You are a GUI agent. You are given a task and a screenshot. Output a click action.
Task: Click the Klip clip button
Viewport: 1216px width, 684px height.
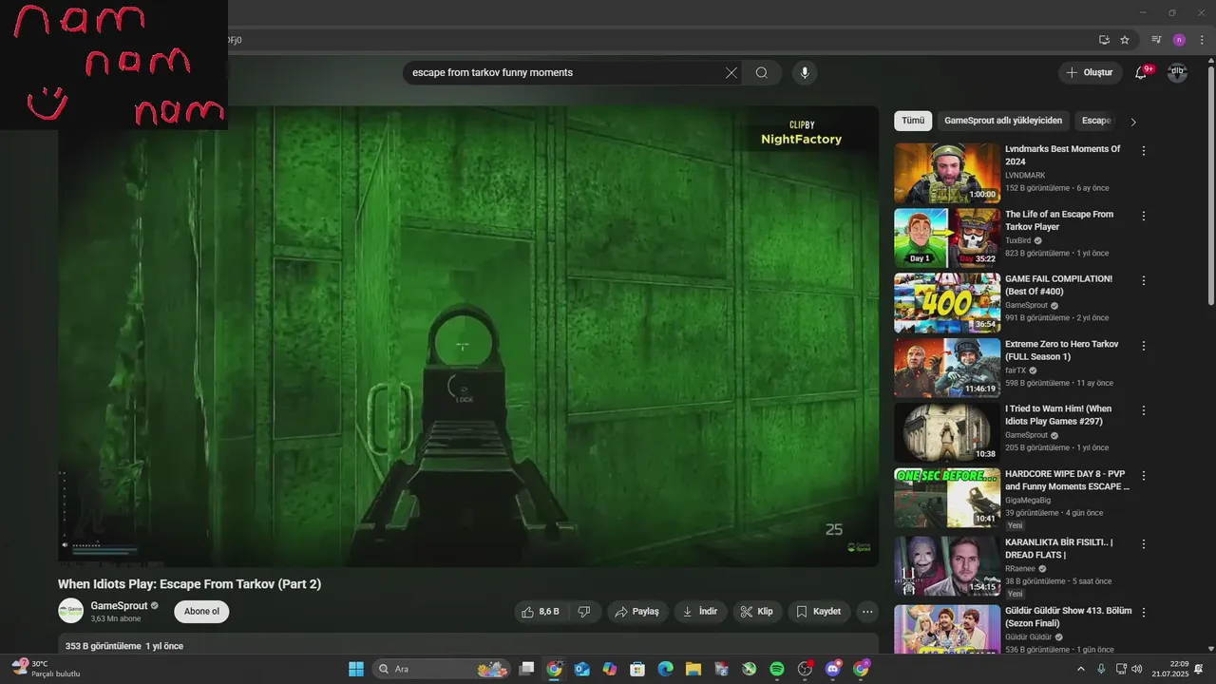(x=757, y=612)
